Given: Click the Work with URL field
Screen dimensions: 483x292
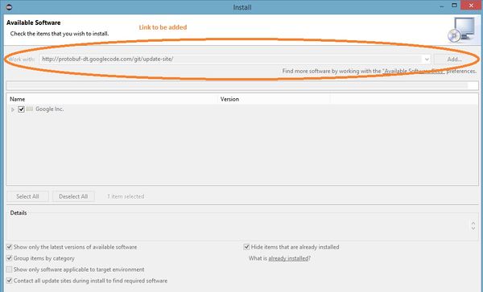Looking at the screenshot, I should [231, 59].
